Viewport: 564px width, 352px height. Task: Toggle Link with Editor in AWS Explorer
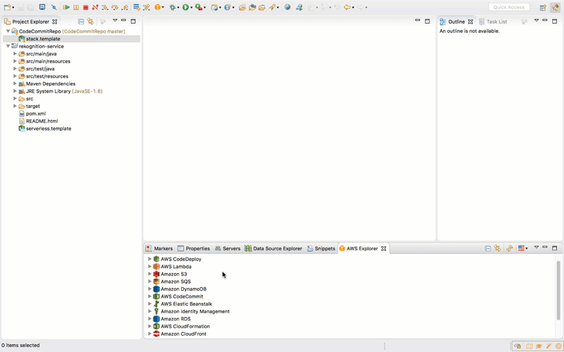pos(497,248)
